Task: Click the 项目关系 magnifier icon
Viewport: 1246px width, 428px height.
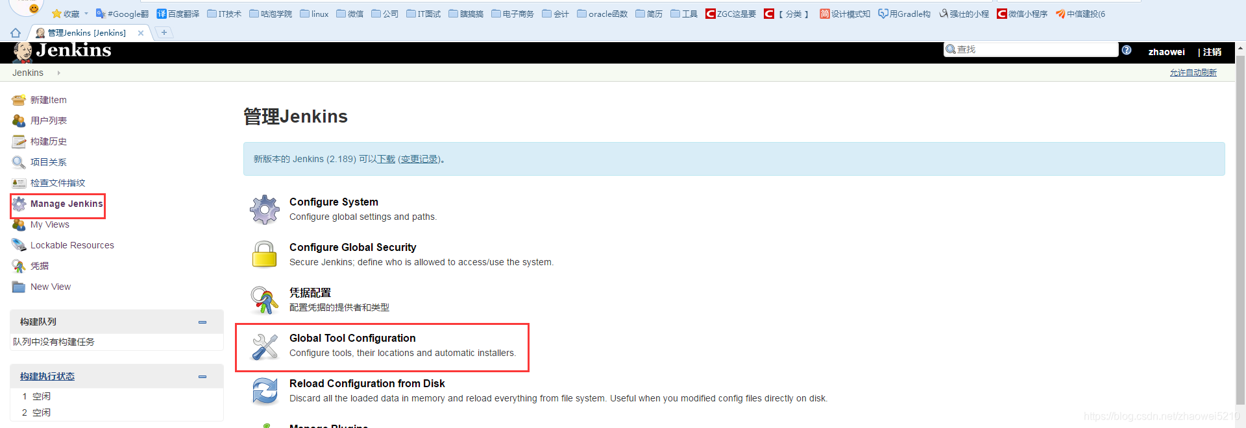Action: 19,162
